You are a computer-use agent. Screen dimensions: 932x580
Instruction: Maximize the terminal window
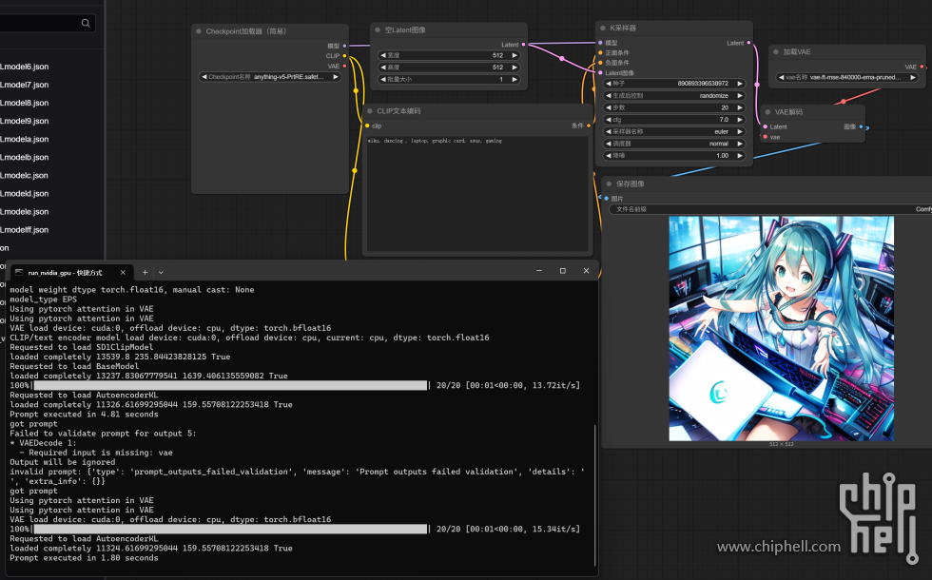pos(562,270)
